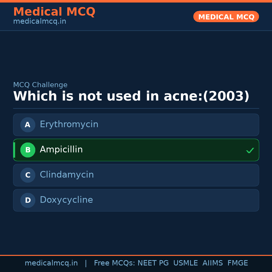The width and height of the screenshot is (272, 272).
Task: Click the C letter circle icon
Action: point(28,175)
